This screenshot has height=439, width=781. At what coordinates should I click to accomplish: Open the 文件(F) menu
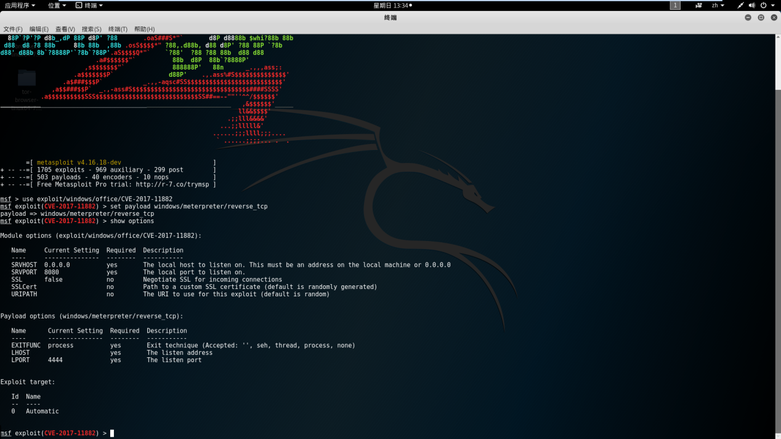tap(13, 29)
